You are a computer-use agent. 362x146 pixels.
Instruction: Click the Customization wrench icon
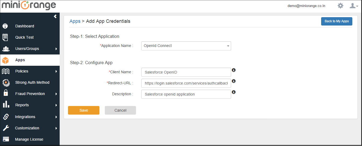point(6,128)
